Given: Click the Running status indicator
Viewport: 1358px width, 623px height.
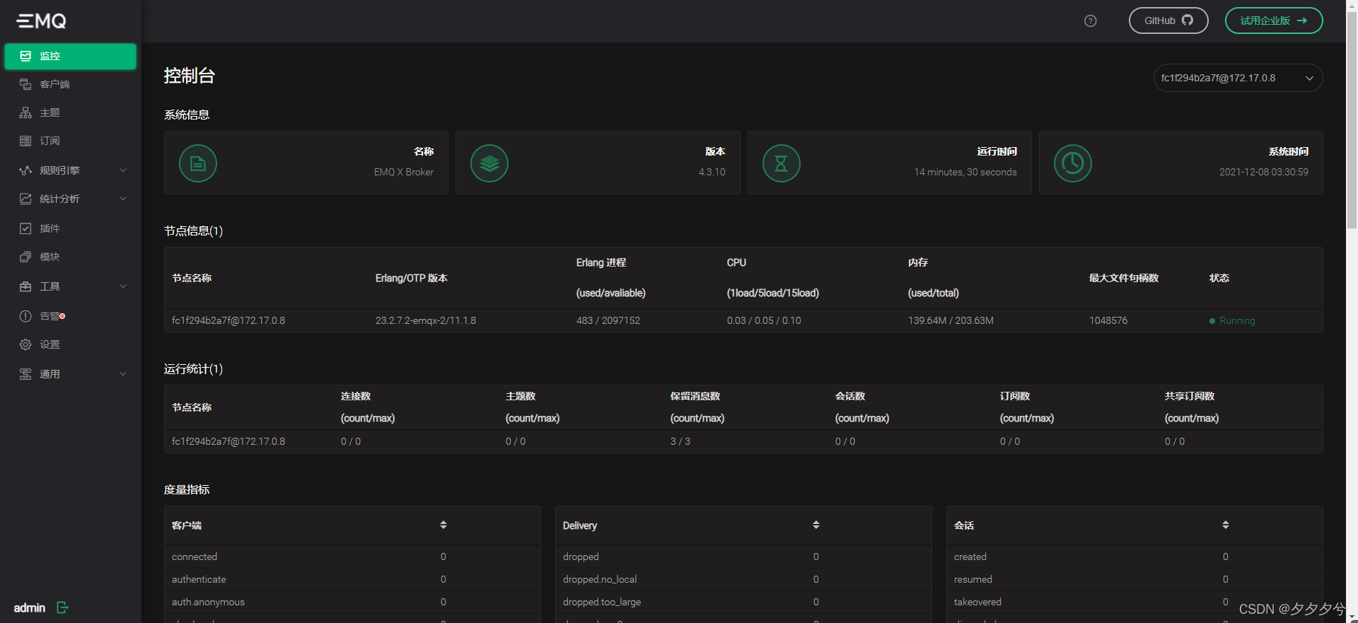Looking at the screenshot, I should tap(1232, 320).
